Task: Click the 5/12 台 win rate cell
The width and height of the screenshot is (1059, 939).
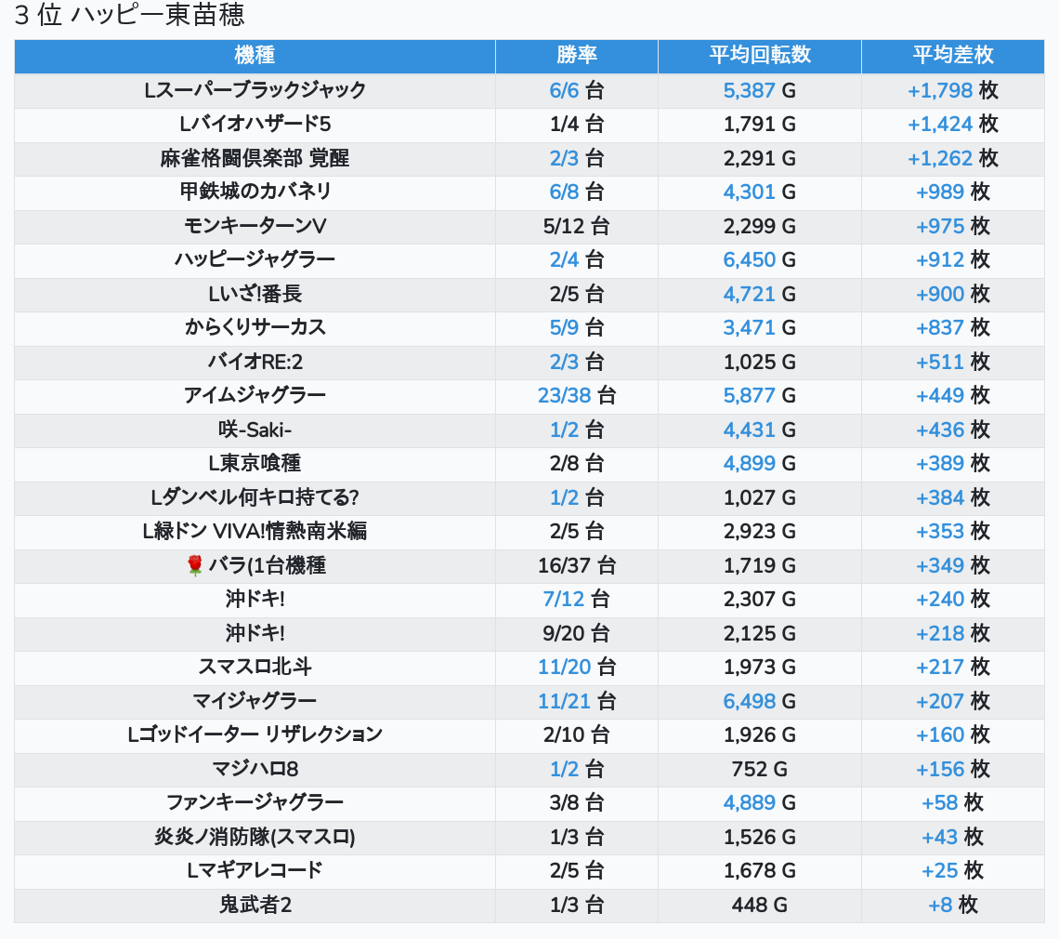Action: [577, 226]
